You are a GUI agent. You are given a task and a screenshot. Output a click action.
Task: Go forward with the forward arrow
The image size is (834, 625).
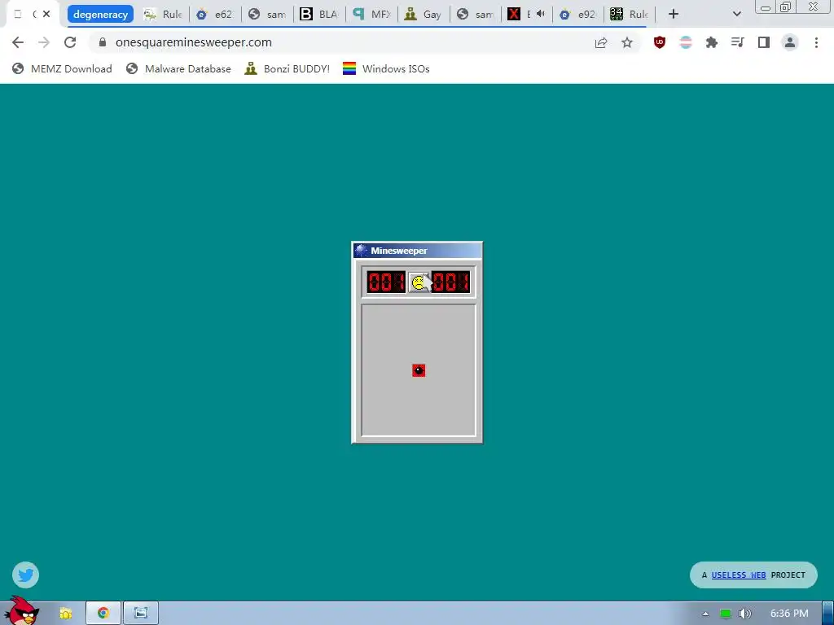tap(44, 42)
